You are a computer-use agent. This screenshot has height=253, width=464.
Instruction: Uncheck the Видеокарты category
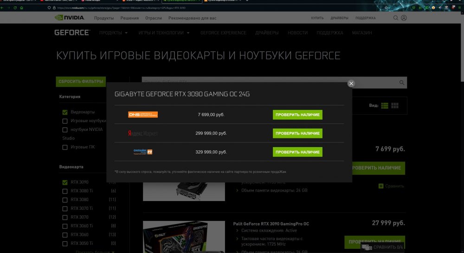65,112
